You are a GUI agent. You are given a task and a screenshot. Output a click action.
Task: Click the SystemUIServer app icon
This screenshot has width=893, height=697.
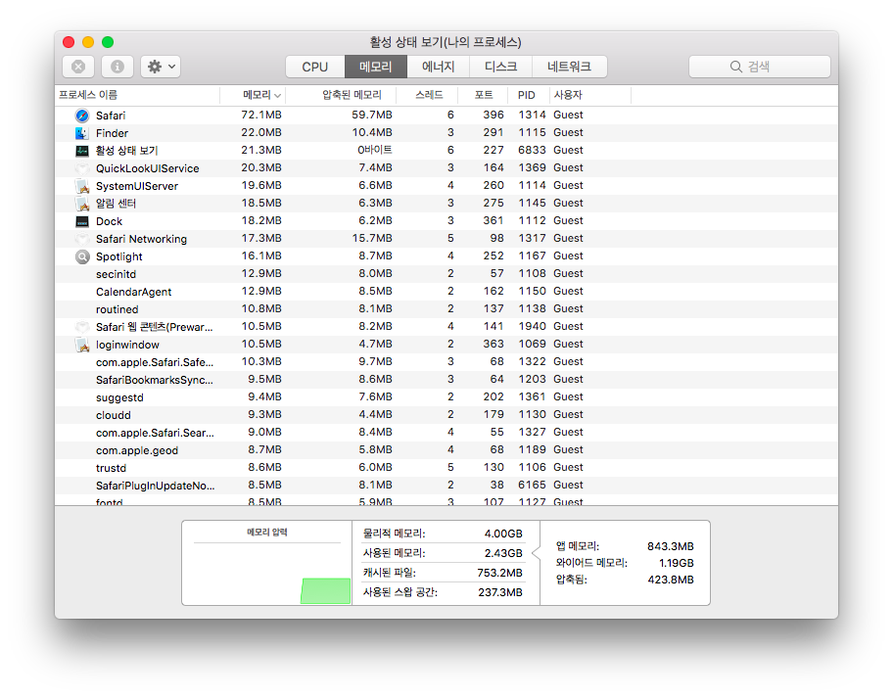pyautogui.click(x=82, y=186)
